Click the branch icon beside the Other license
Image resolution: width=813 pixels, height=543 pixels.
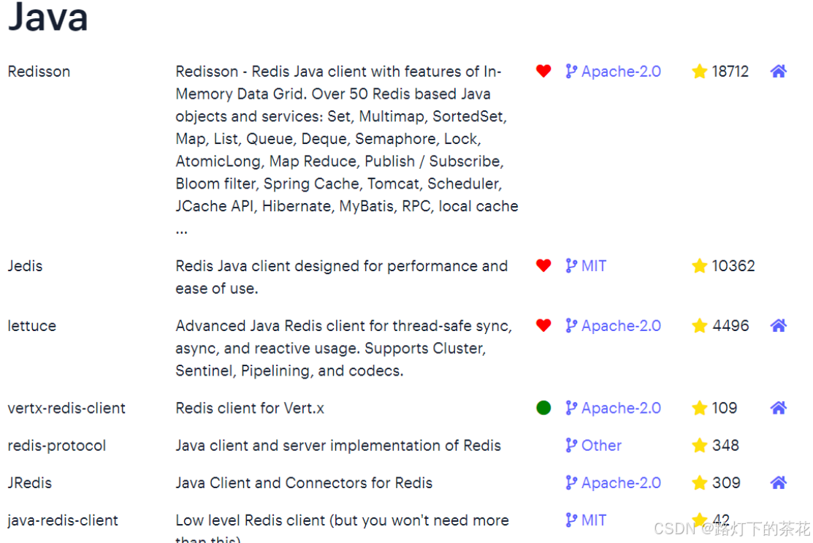pos(571,445)
